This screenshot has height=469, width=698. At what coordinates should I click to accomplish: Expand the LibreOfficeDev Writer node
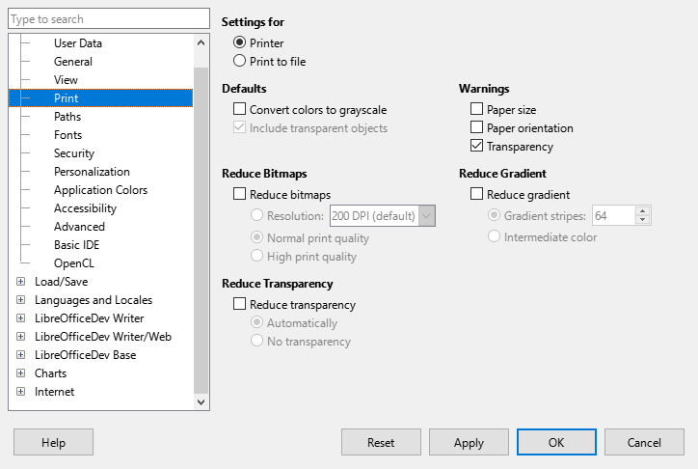[x=20, y=318]
